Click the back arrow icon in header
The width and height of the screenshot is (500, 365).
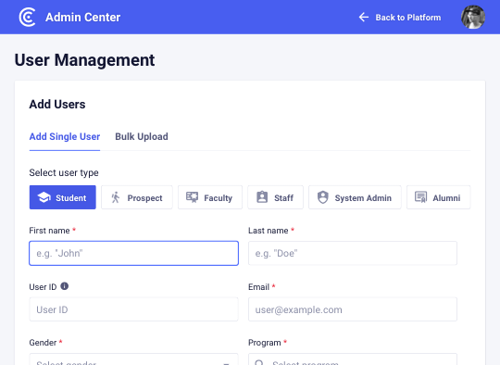(x=364, y=18)
